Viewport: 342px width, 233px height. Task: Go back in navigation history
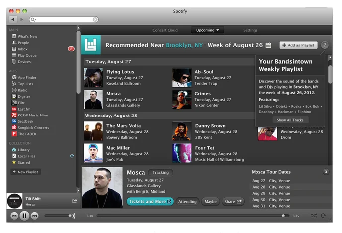click(13, 19)
